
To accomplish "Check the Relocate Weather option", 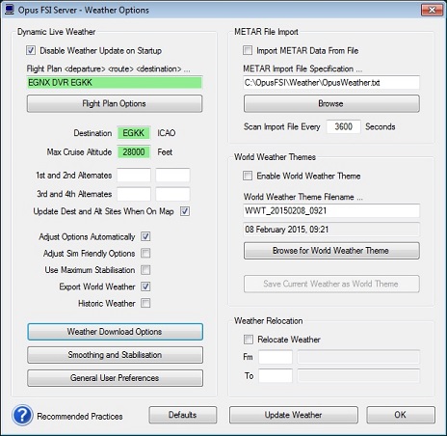I will click(x=249, y=340).
